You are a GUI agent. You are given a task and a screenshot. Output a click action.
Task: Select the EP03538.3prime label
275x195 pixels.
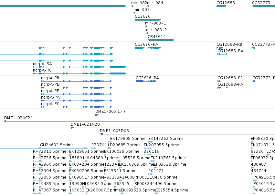tap(170, 165)
